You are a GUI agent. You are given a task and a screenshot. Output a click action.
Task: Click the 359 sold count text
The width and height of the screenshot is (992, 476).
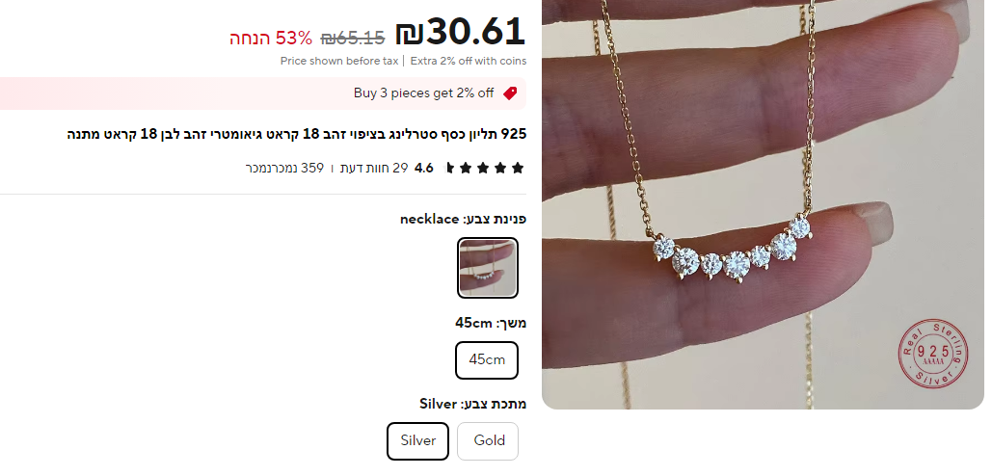[x=284, y=169]
